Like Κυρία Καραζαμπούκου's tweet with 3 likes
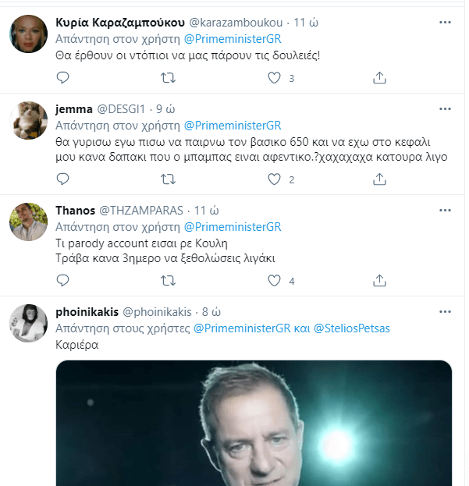This screenshot has width=469, height=486. pyautogui.click(x=274, y=78)
